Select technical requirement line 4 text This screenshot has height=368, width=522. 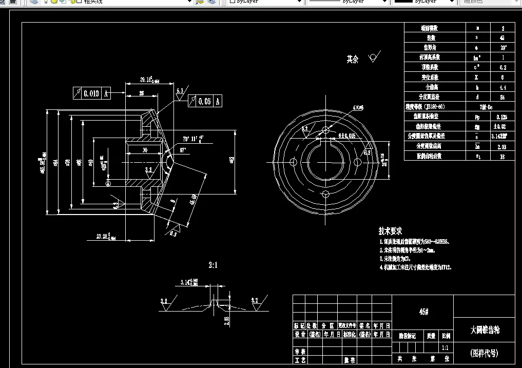pyautogui.click(x=415, y=267)
